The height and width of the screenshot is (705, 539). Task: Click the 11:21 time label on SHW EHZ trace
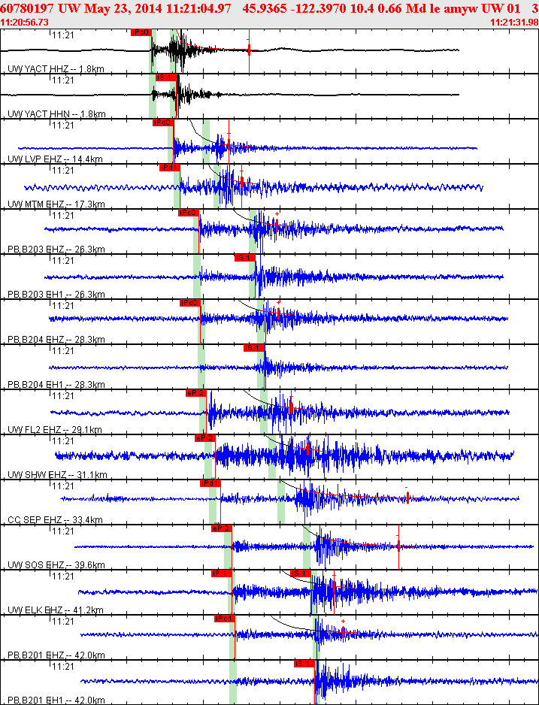(63, 440)
